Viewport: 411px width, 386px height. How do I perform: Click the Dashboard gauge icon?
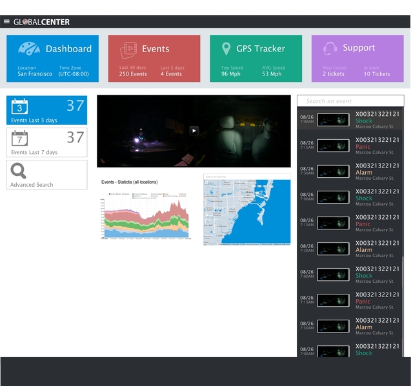click(29, 48)
